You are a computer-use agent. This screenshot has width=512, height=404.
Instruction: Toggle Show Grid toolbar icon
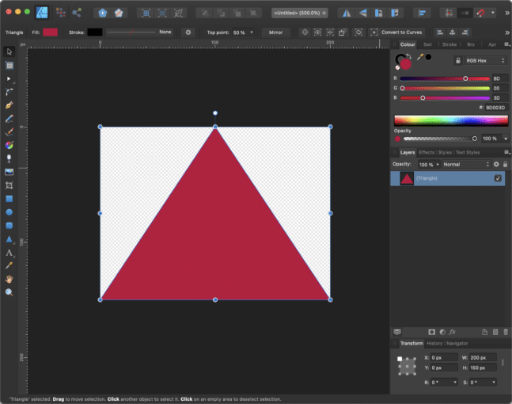tap(449, 13)
